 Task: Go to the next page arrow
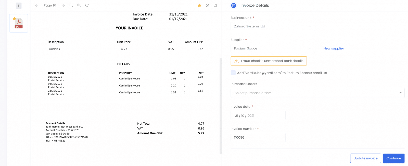[63, 5]
